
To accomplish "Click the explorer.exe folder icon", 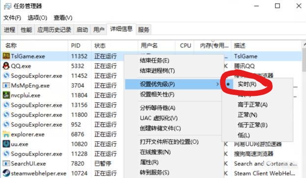I will coord(6,134).
